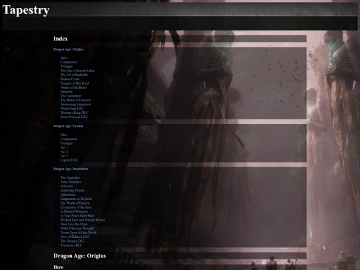Open What Pride had Wrought link

coord(77,228)
